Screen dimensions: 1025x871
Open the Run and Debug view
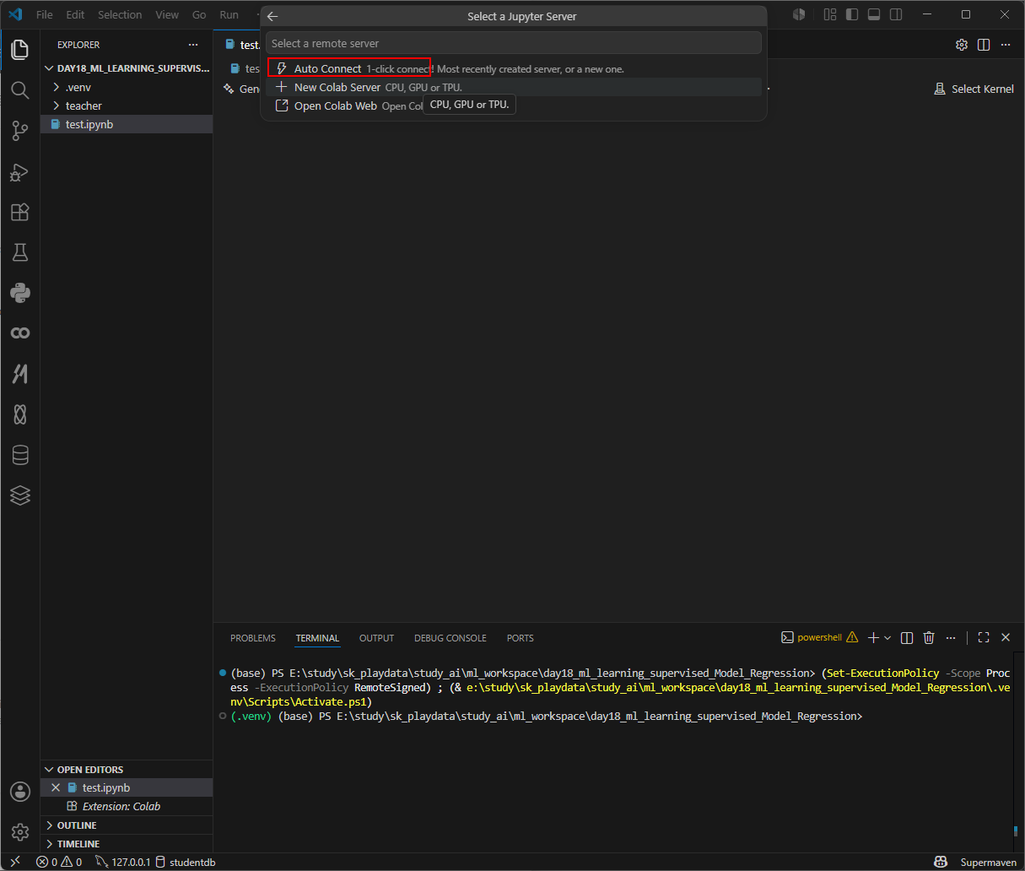point(20,171)
